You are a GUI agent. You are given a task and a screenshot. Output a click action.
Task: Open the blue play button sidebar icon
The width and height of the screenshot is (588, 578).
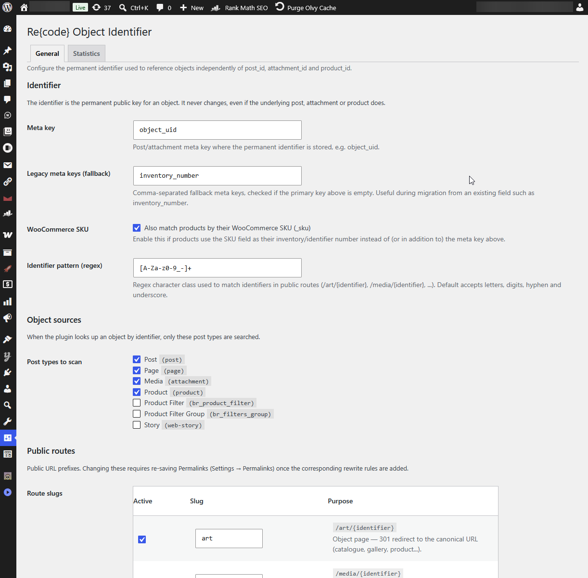pos(7,492)
